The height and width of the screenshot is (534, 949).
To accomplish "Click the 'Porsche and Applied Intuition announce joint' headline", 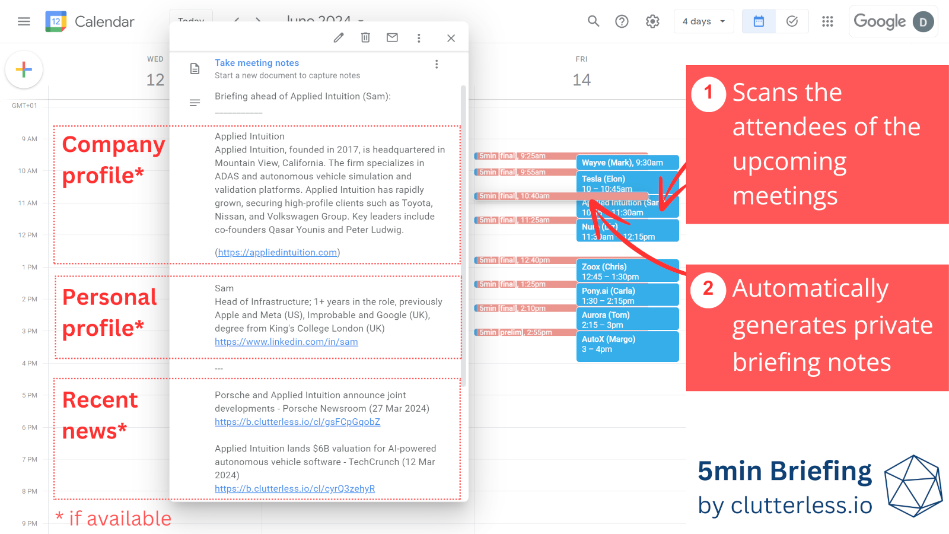I will pos(310,395).
